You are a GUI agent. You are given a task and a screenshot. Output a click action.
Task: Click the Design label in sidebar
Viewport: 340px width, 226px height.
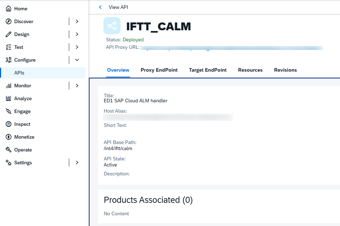22,34
